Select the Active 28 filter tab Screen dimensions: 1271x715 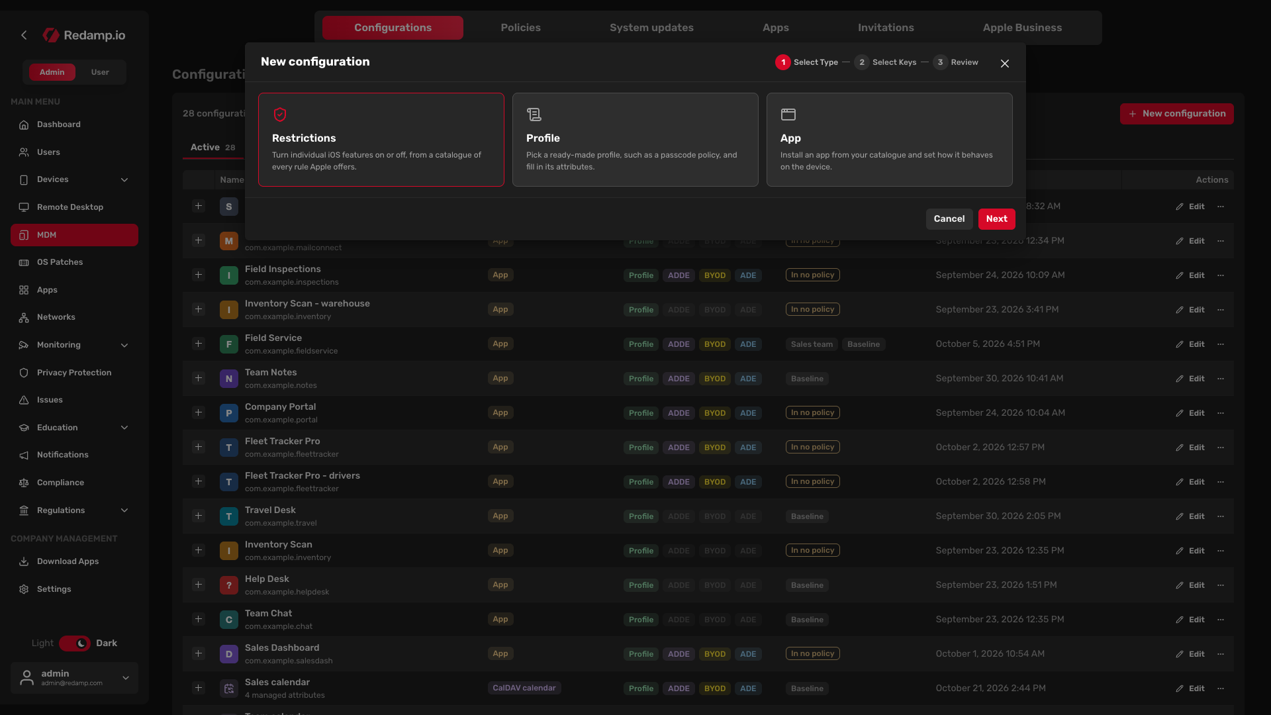(212, 148)
